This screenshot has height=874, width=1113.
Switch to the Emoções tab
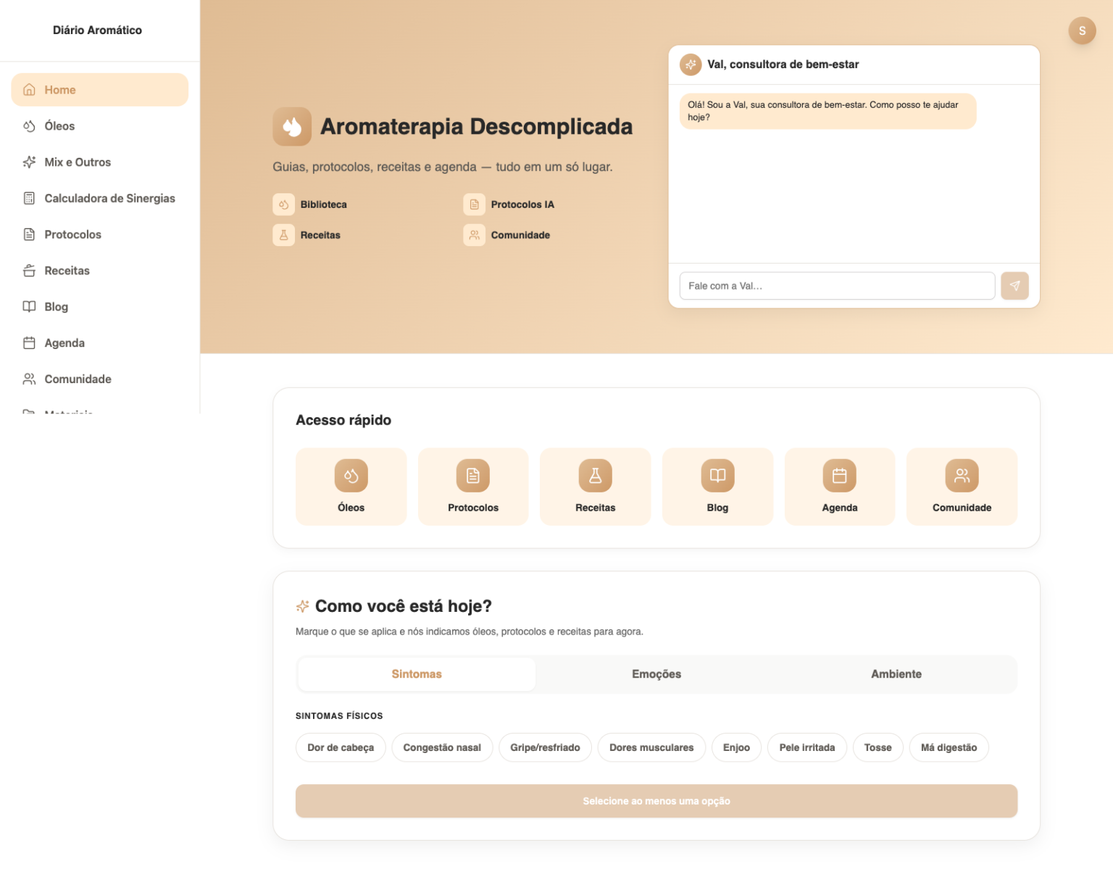656,674
